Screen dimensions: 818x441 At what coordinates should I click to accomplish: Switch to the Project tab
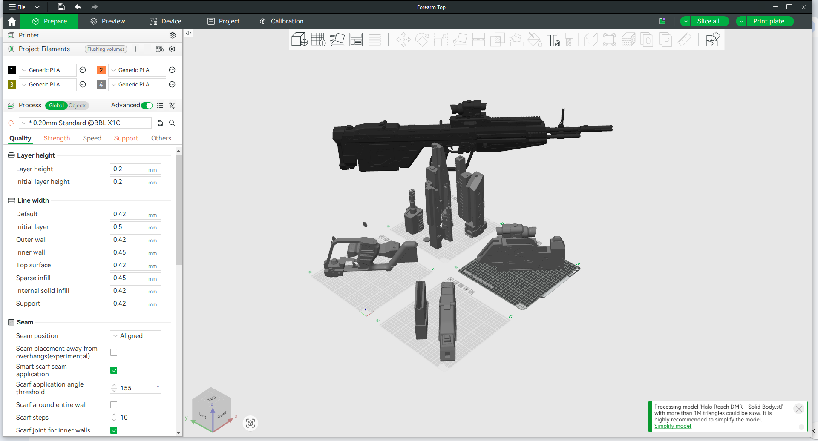tap(223, 21)
